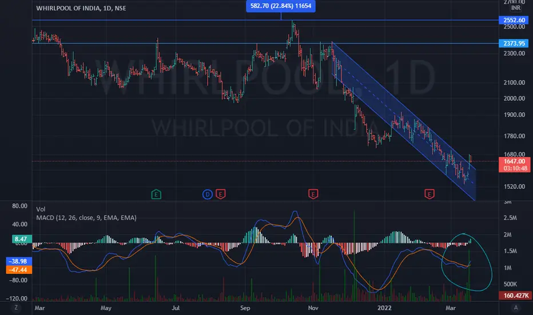The height and width of the screenshot is (315, 533).
Task: Click the WHIRLPOOL OF INDIA, 1D, NSE title
Action: [81, 8]
